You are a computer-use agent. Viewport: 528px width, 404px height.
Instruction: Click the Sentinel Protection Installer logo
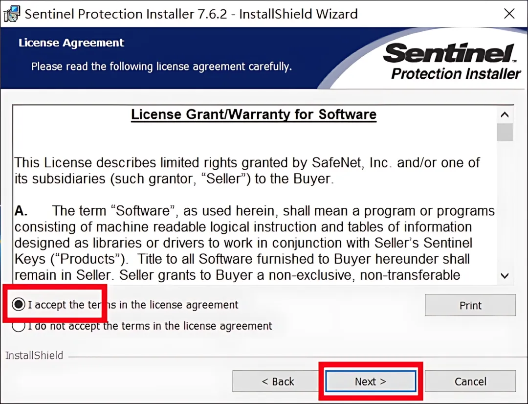coord(451,61)
